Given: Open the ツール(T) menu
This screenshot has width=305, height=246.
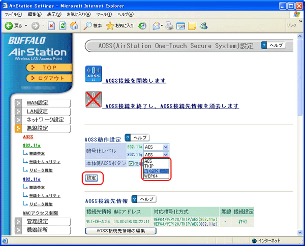Looking at the screenshot, I should (104, 14).
